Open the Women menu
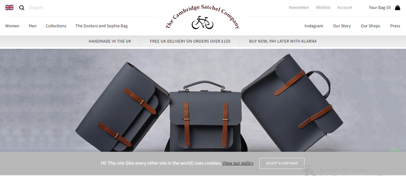Image resolution: width=406 pixels, height=176 pixels. (x=12, y=26)
